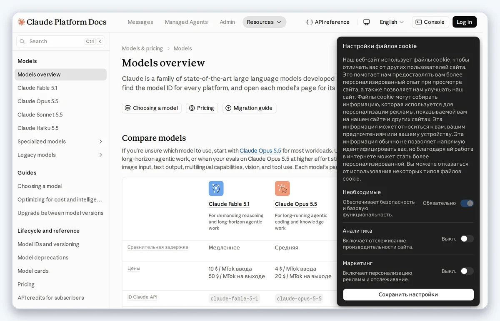500x321 pixels.
Task: Click the Claude Fable 5.1 model icon
Action: coord(216,189)
